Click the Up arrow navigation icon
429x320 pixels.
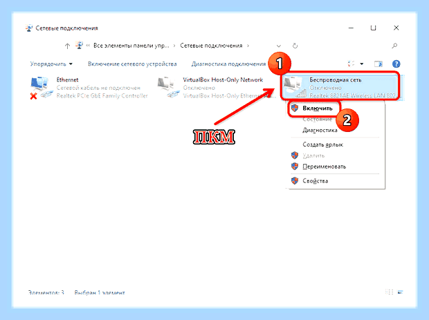coord(67,46)
